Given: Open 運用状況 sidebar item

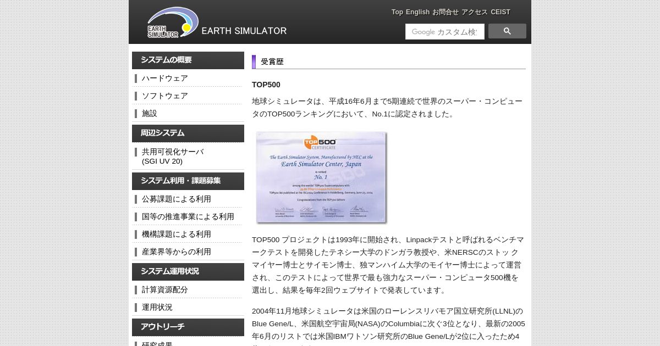Looking at the screenshot, I should (157, 307).
